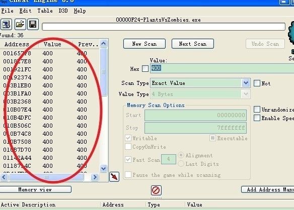Image resolution: width=294 pixels, height=210 pixels.
Task: Select the Alignment radio button
Action: pyautogui.click(x=181, y=155)
